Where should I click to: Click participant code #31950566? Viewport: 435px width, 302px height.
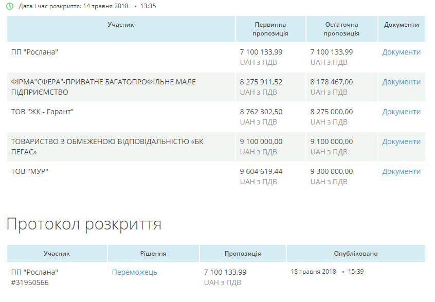click(30, 282)
